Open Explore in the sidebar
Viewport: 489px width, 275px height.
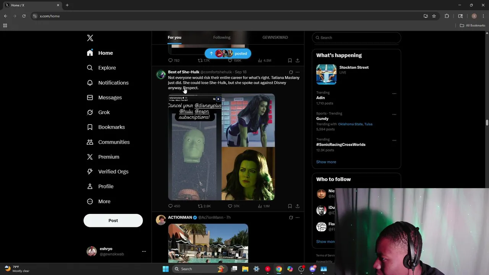(x=102, y=68)
